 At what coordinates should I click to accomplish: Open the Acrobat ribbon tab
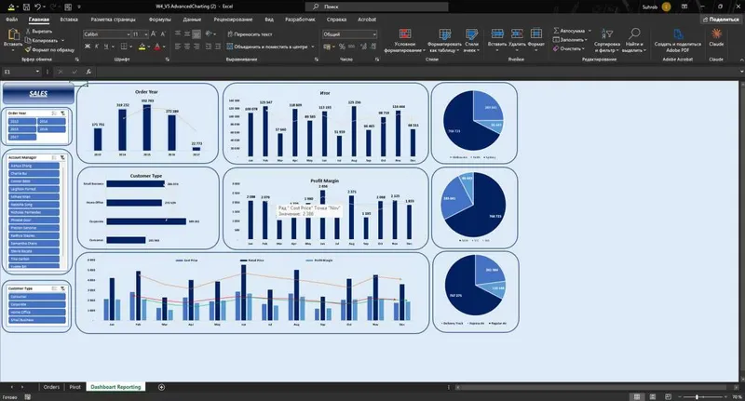coord(367,20)
